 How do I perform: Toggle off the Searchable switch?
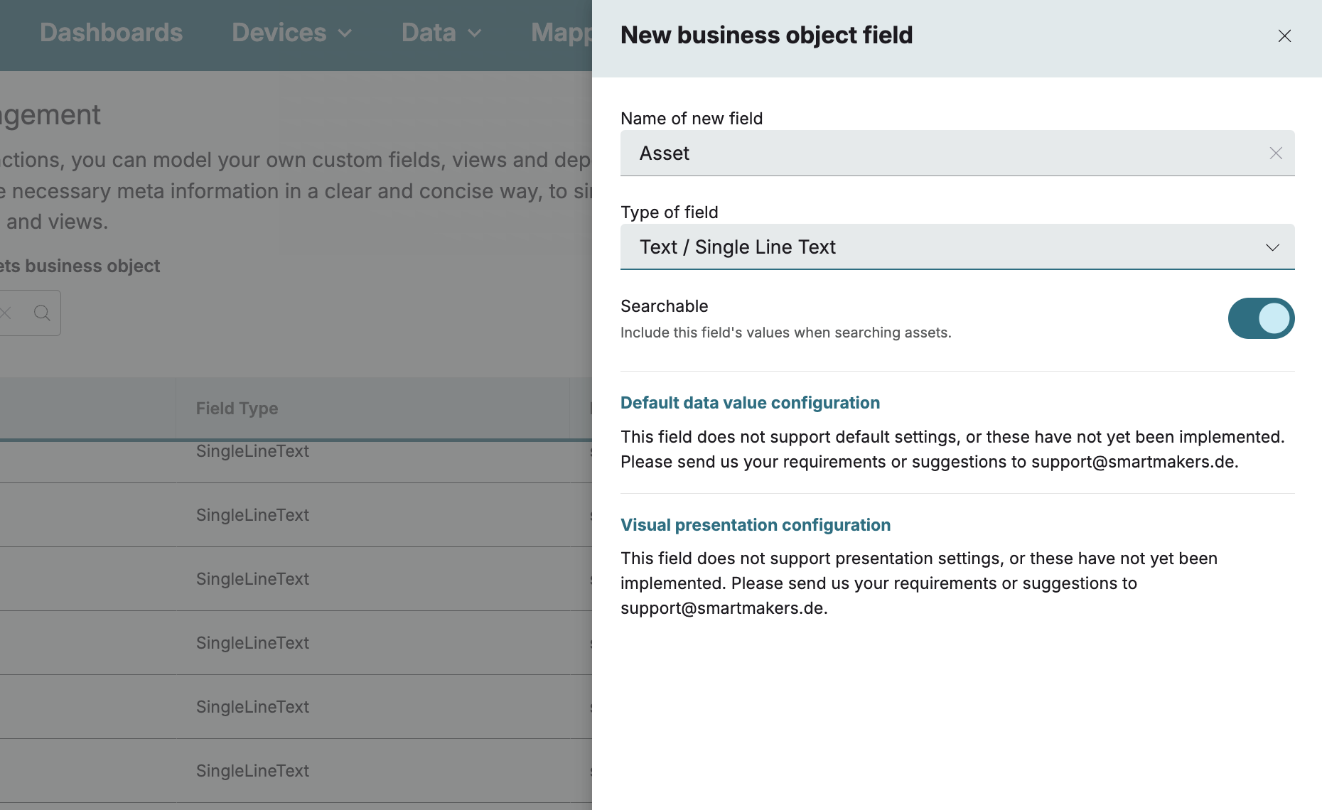1261,318
